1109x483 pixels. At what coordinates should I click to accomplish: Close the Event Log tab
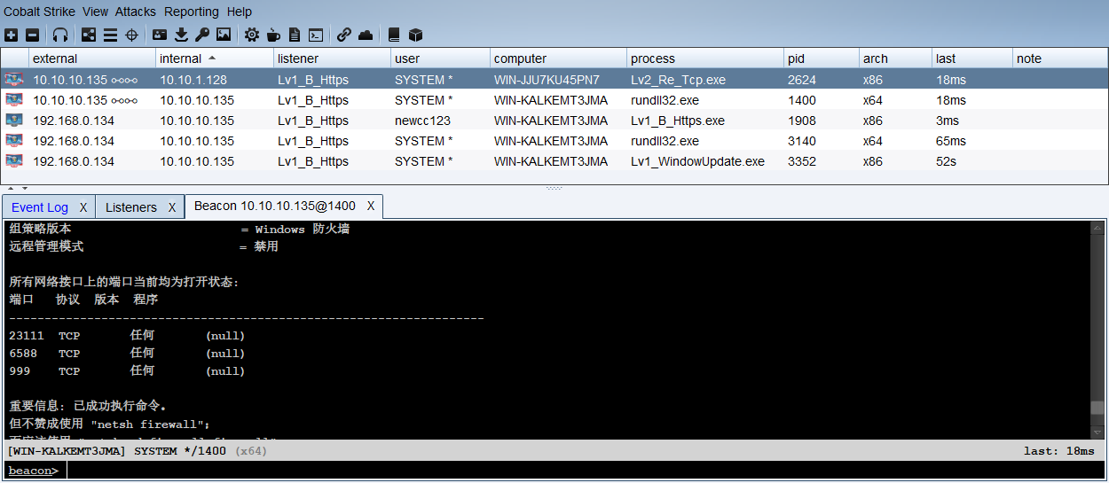[x=83, y=207]
